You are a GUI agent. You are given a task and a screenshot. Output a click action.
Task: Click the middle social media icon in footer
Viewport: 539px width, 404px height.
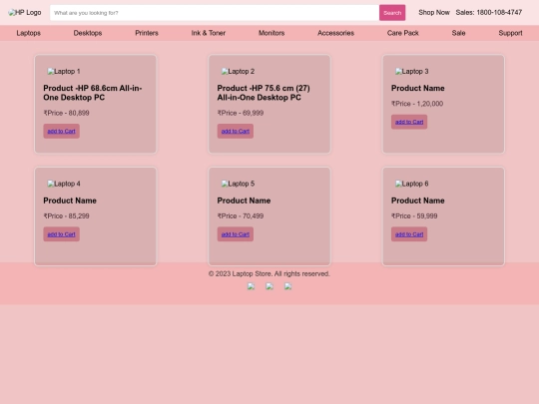(x=269, y=286)
